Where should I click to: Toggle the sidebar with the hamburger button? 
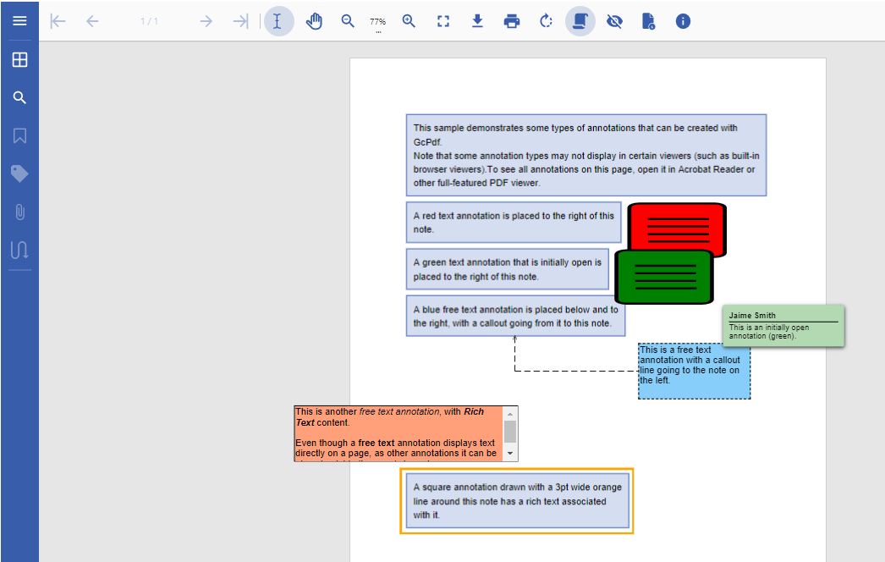pos(19,21)
